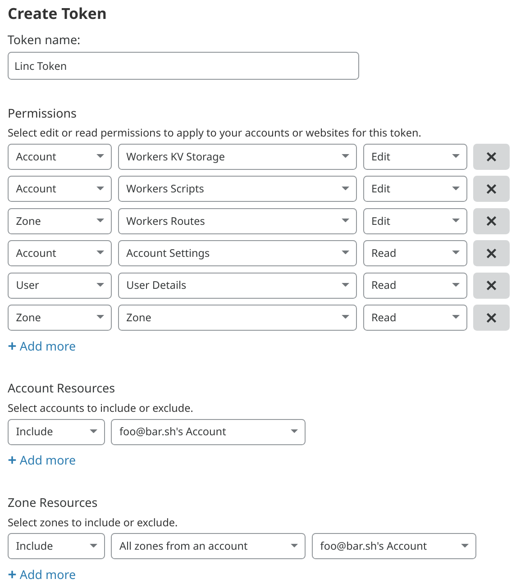Screen dimensions: 516x588
Task: Open foo@bar.sh's Account dropdown in Zone Resources
Action: (x=394, y=546)
